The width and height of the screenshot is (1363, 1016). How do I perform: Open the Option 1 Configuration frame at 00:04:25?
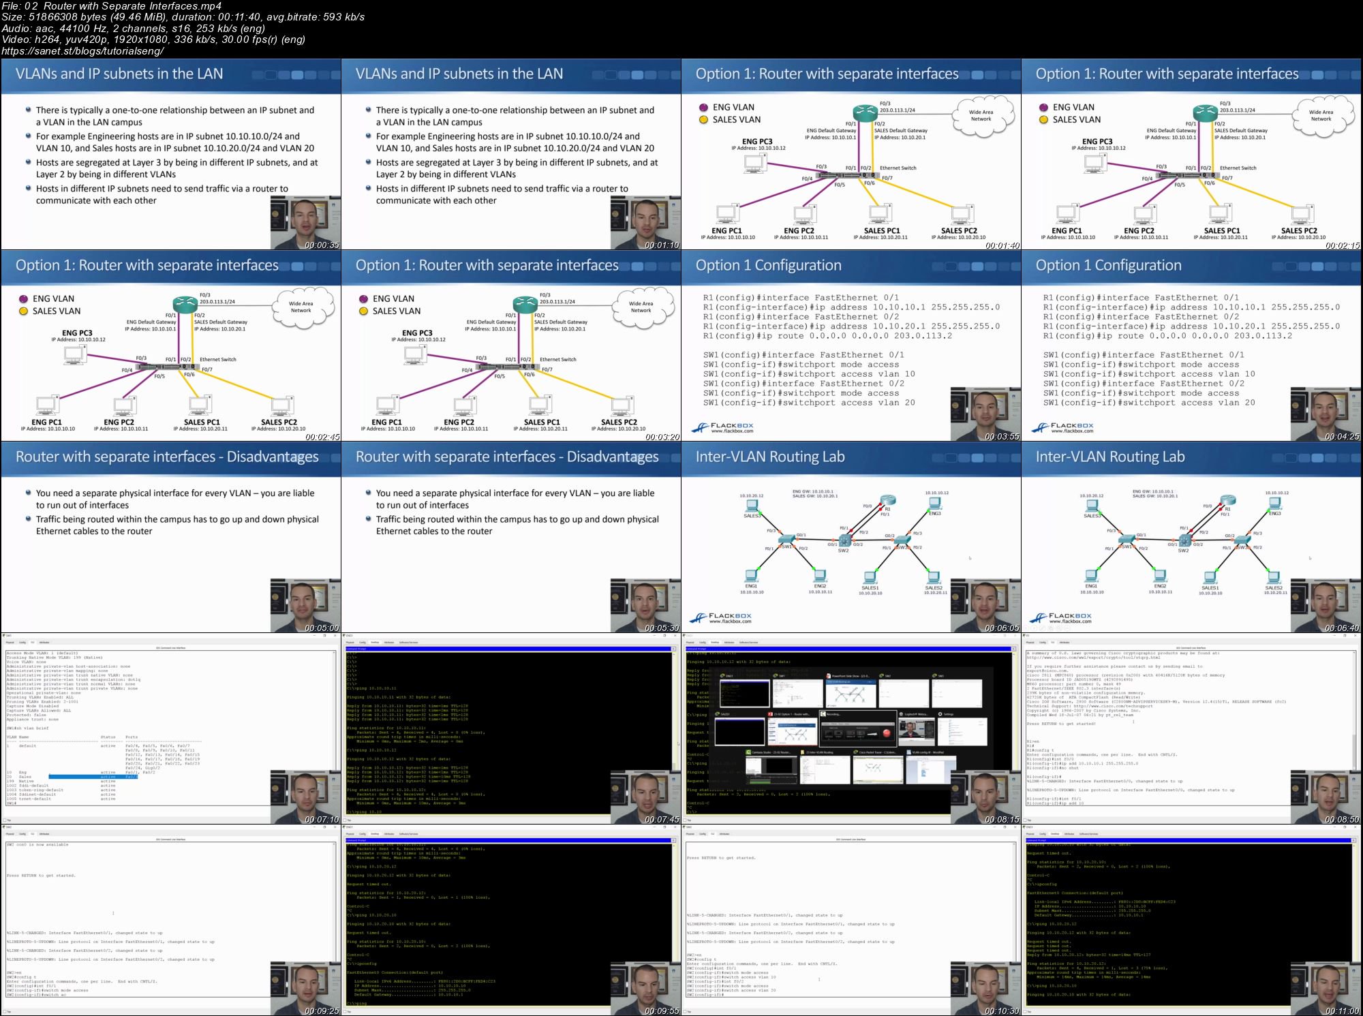[1192, 345]
